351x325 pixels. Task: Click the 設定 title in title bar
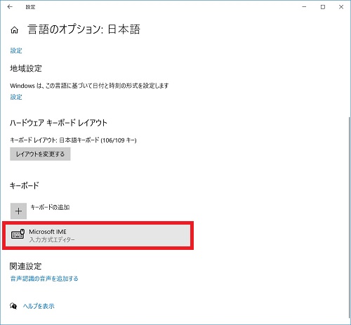30,7
